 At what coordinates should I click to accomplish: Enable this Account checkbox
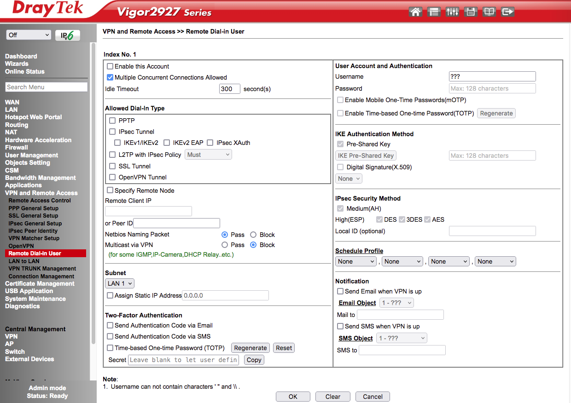click(x=110, y=66)
